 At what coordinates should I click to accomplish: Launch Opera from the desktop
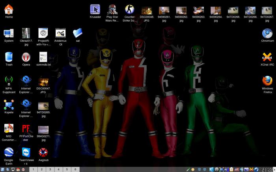26,59
